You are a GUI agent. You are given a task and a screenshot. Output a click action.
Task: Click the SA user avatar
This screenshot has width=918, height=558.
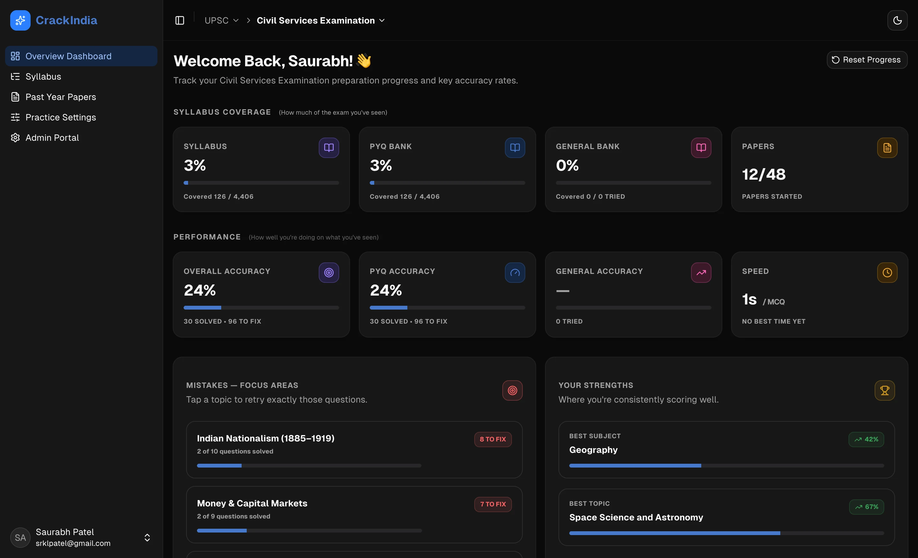[x=20, y=538]
